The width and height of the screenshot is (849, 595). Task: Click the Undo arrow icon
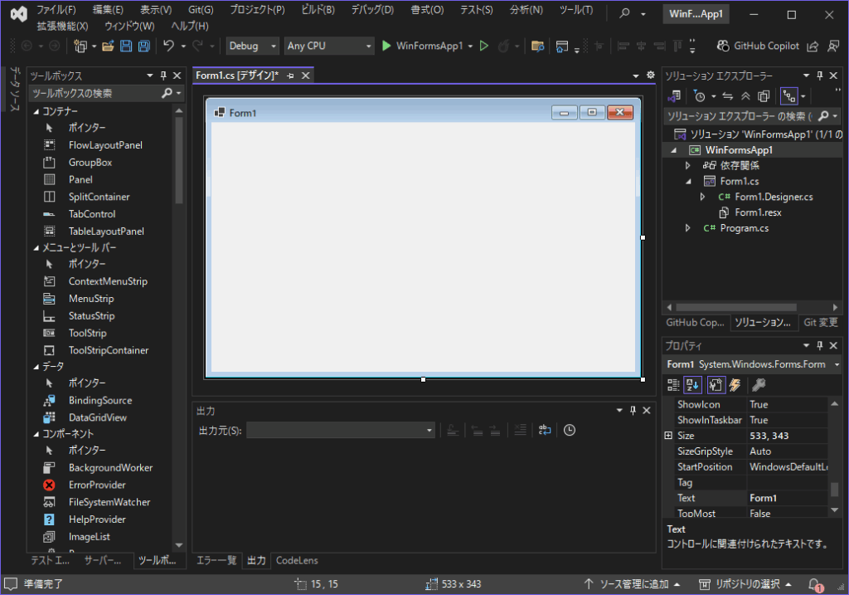coord(168,46)
